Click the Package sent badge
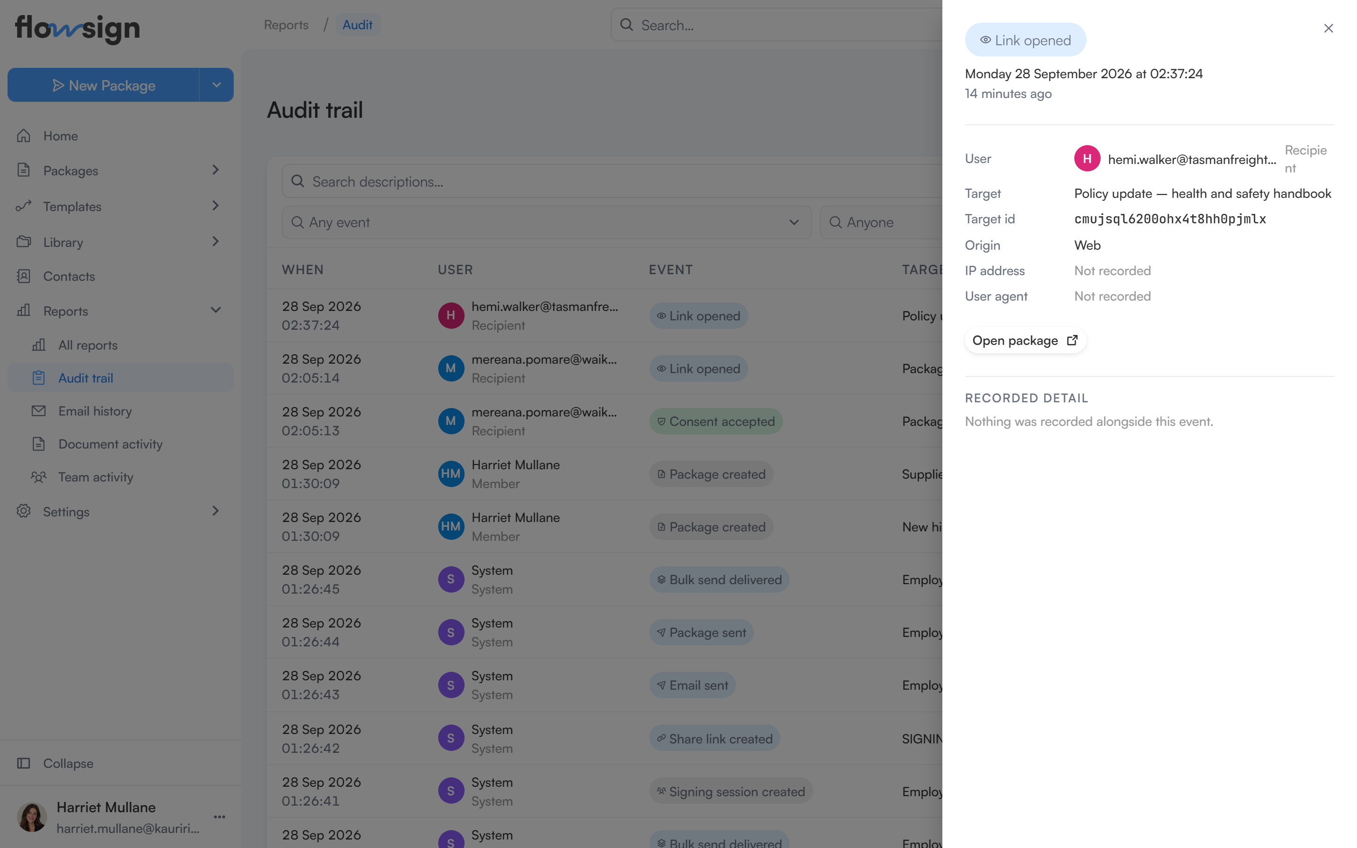The width and height of the screenshot is (1357, 848). click(x=701, y=632)
